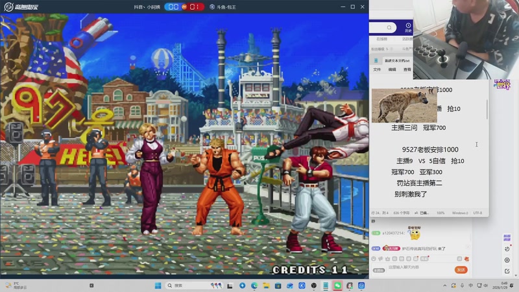
Task: Open the green WeChat taskbar icon
Action: click(337, 286)
